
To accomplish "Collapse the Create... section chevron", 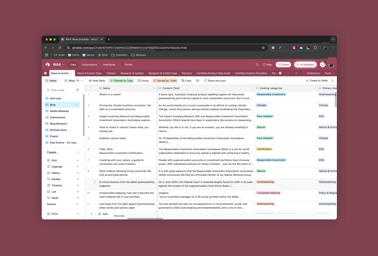I will [78, 152].
